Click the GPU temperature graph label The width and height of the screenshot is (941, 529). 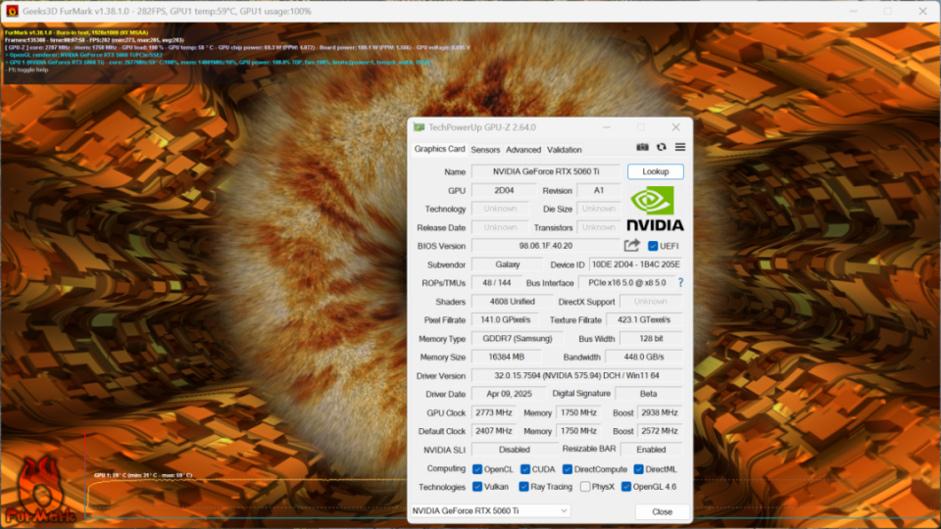tap(143, 475)
